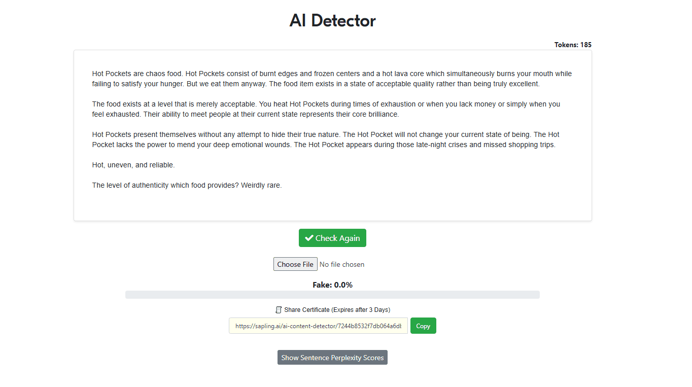The width and height of the screenshot is (692, 387).
Task: Click the certificate scroll icon
Action: point(279,310)
